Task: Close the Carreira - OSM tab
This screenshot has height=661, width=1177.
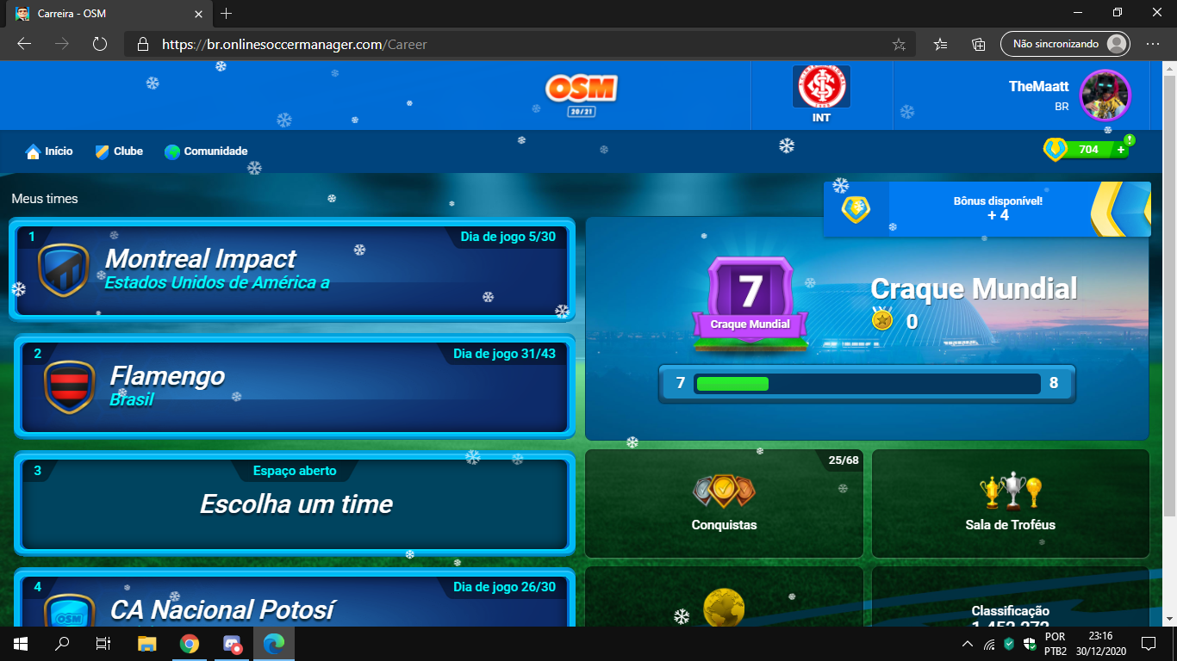Action: point(199,14)
